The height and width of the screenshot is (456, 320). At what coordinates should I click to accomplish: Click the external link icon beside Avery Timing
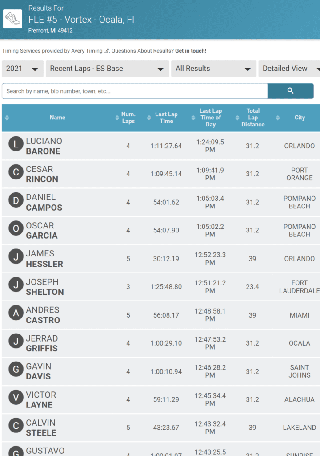click(x=105, y=50)
